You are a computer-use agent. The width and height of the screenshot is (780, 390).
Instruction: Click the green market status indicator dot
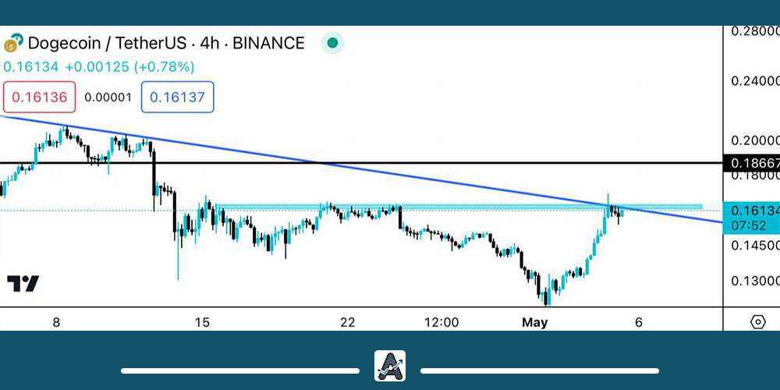click(x=332, y=43)
